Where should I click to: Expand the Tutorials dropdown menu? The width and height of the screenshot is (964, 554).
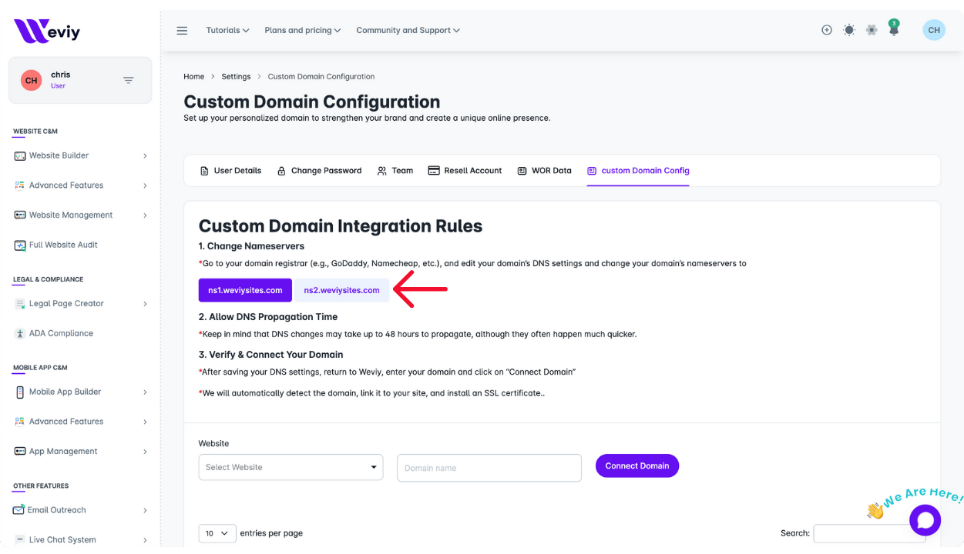pyautogui.click(x=227, y=31)
